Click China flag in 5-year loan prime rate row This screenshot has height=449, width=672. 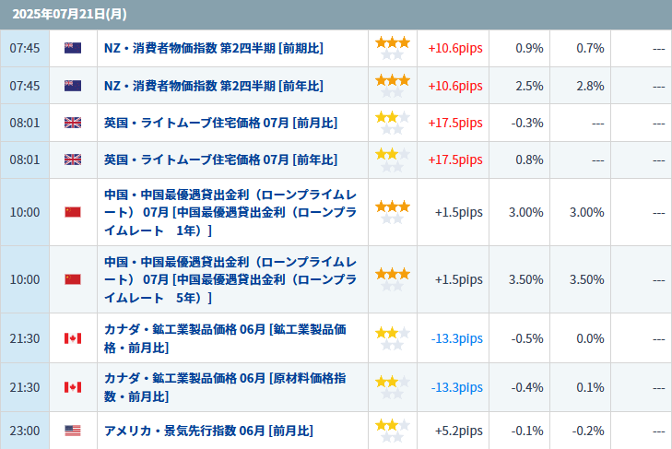73,279
